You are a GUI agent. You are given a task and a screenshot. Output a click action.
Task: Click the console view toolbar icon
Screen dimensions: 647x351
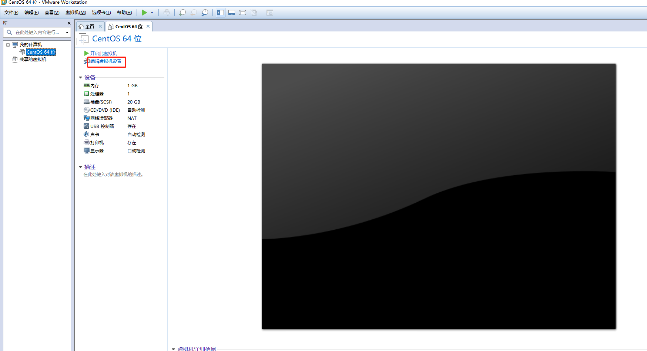point(270,13)
